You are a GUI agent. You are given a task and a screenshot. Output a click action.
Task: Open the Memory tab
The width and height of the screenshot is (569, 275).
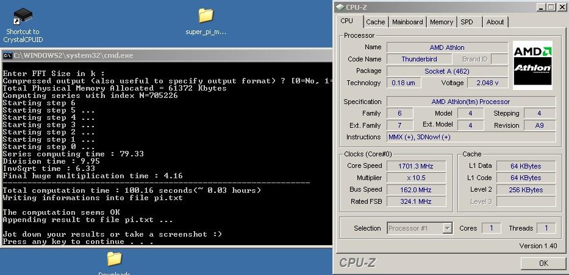coord(442,22)
